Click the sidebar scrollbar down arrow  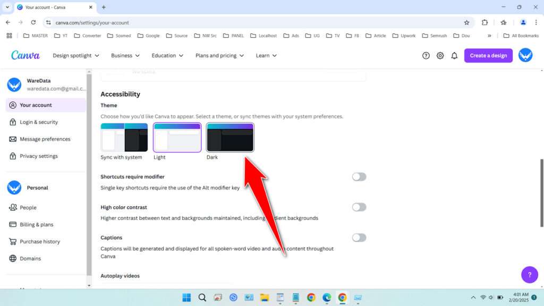pyautogui.click(x=89, y=285)
